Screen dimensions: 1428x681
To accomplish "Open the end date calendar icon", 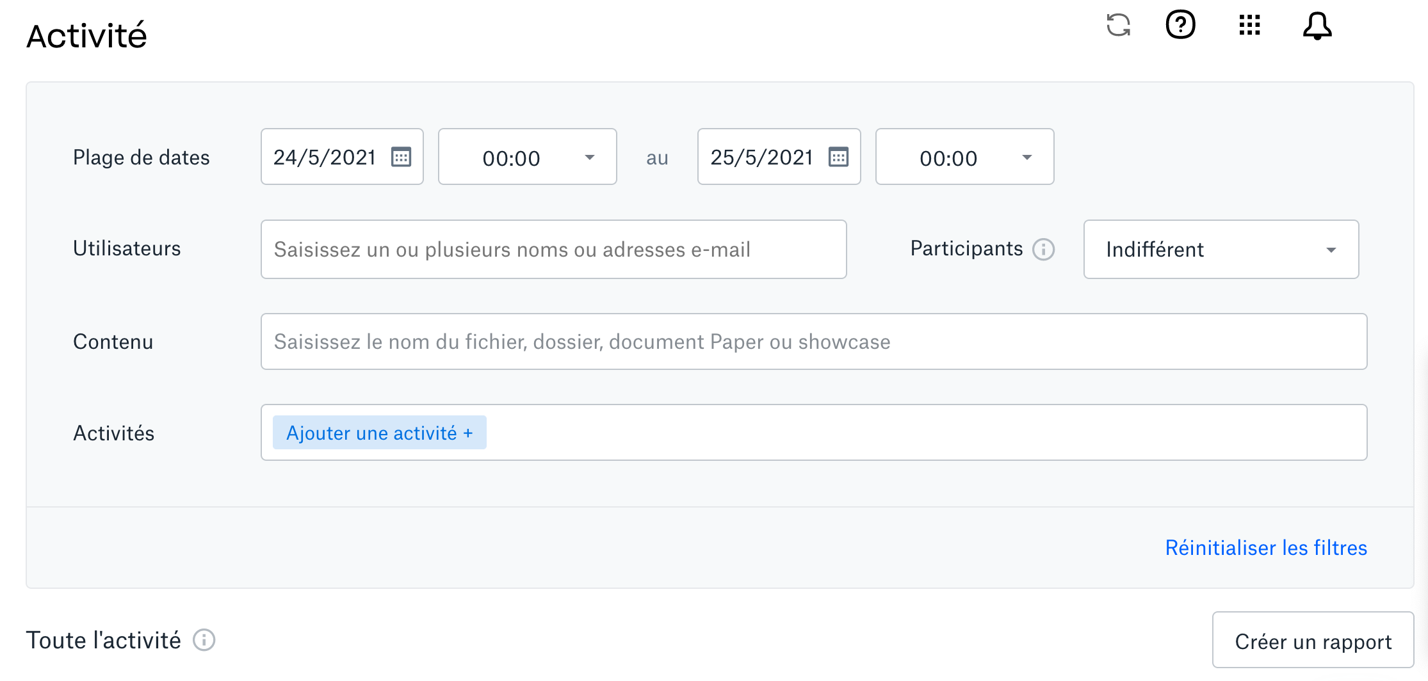I will click(838, 157).
